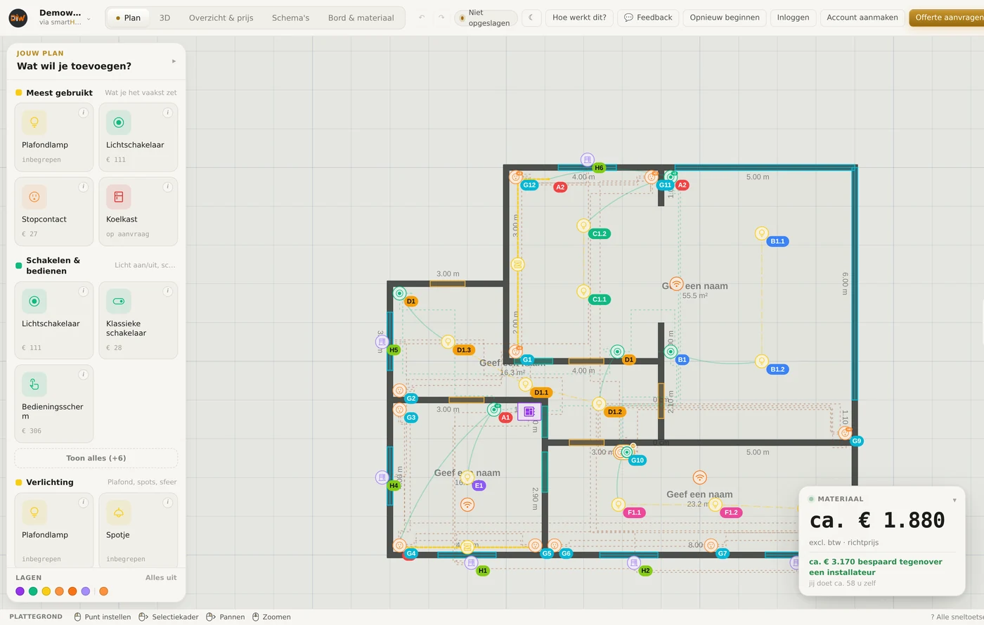Open info icon on Stopcontact card
The width and height of the screenshot is (984, 625).
click(83, 187)
